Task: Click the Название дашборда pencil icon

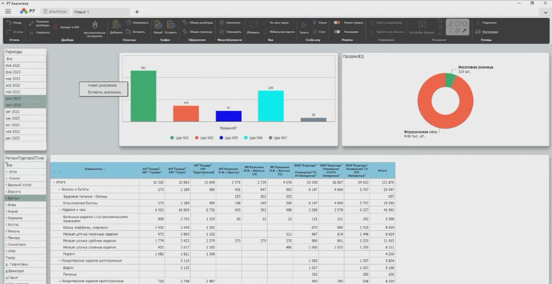Action: (31, 23)
